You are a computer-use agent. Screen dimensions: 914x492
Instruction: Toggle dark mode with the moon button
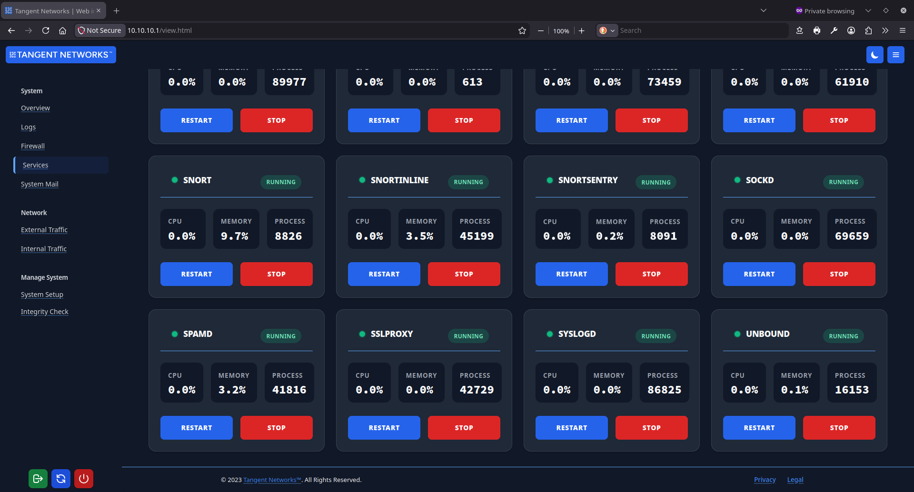tap(875, 54)
